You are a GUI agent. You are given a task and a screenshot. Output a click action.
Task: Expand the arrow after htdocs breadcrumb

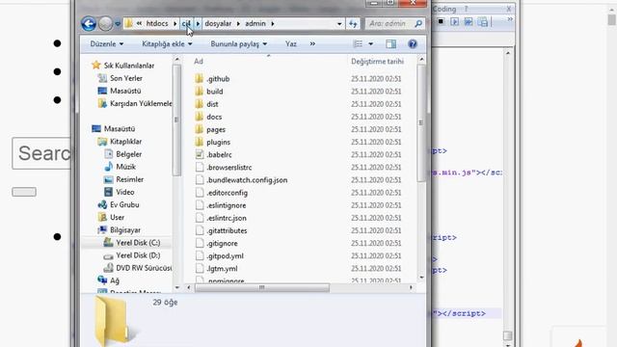pos(174,23)
